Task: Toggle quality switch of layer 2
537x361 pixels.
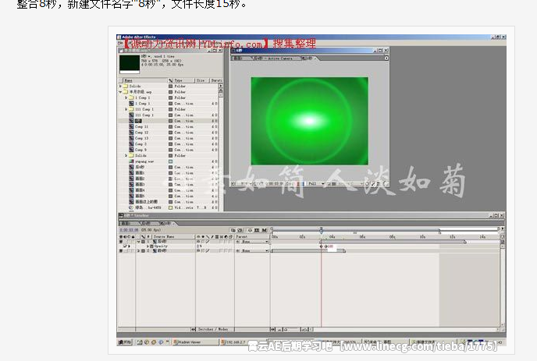Action: (x=207, y=251)
